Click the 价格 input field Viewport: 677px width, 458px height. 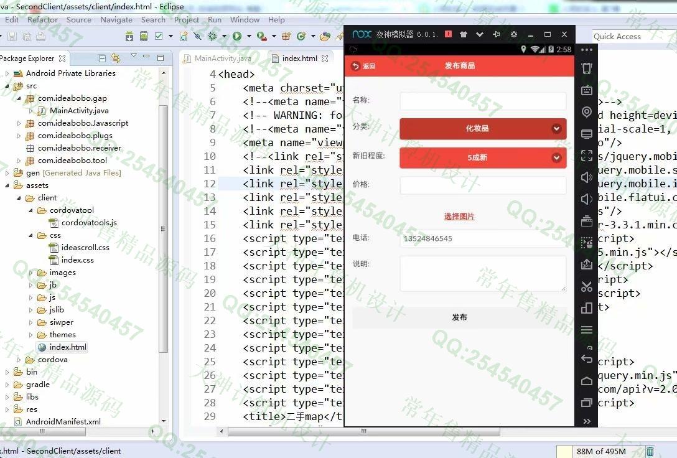pyautogui.click(x=483, y=185)
